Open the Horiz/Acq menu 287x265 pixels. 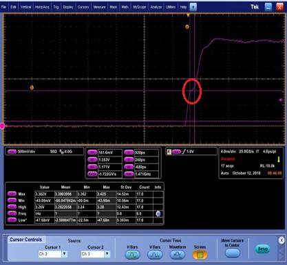[x=42, y=7]
